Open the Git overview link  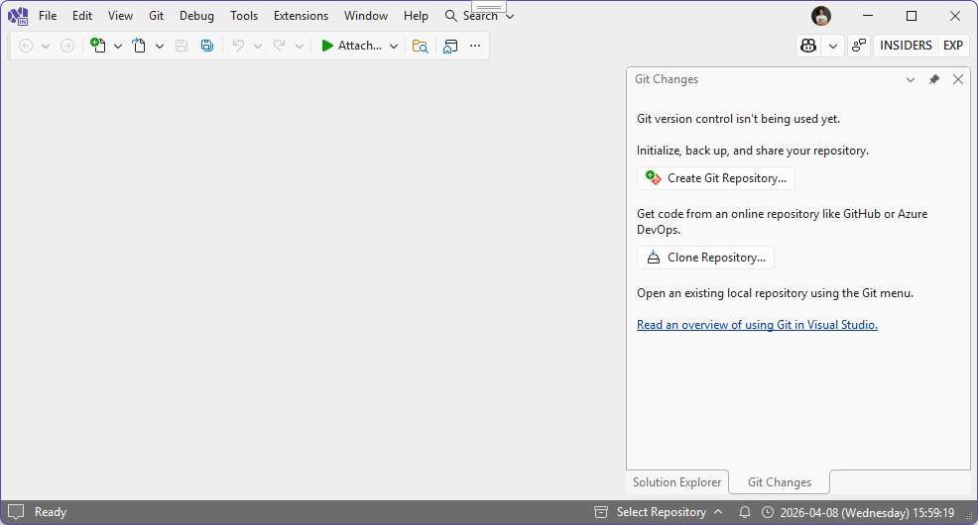point(757,325)
